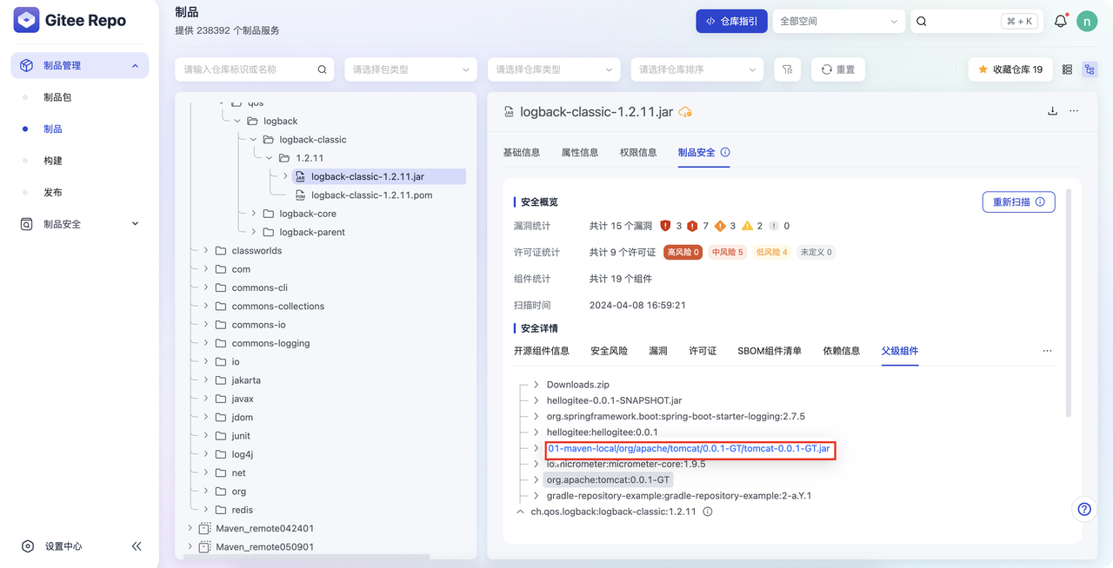Open the more-actions ellipsis menu next to download
The image size is (1113, 568).
click(x=1075, y=111)
